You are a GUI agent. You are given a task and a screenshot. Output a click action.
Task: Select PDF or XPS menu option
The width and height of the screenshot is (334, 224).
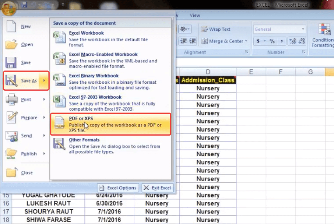click(x=111, y=124)
